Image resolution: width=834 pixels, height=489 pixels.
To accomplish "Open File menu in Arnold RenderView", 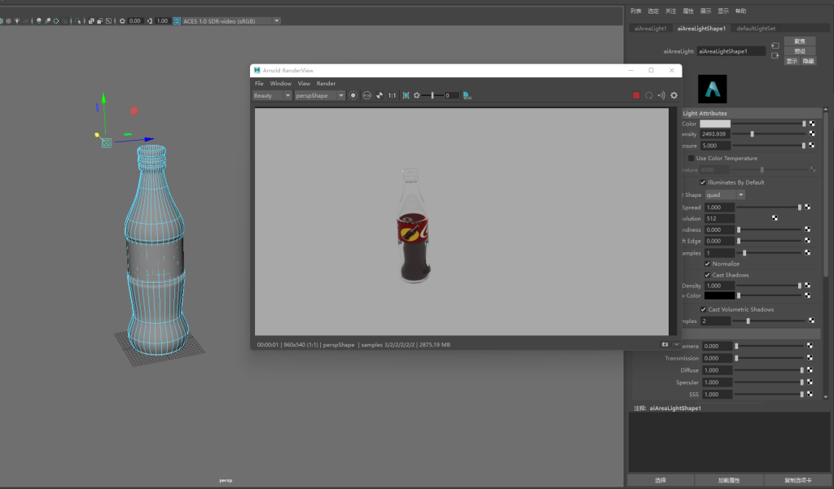I will coord(259,84).
